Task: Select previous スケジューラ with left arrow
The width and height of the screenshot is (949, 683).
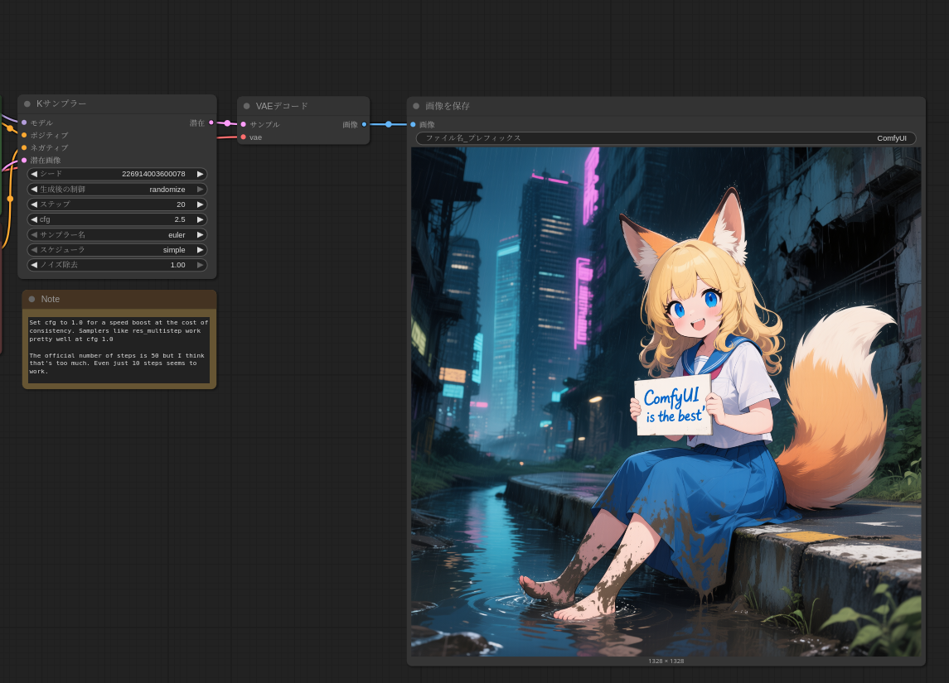Action: pos(34,250)
